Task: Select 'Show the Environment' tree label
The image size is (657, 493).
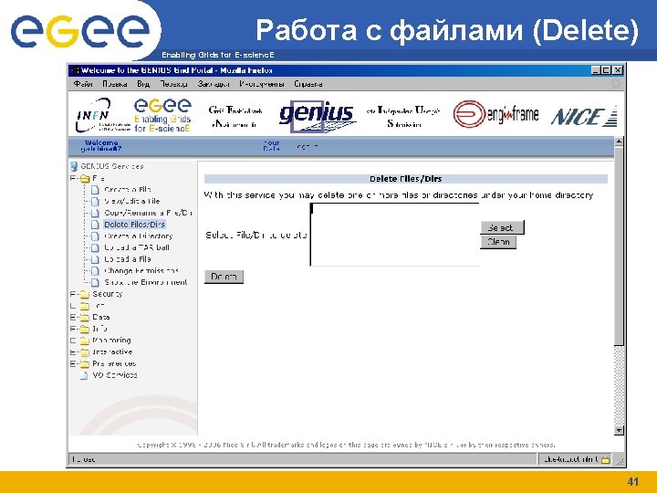Action: point(146,282)
